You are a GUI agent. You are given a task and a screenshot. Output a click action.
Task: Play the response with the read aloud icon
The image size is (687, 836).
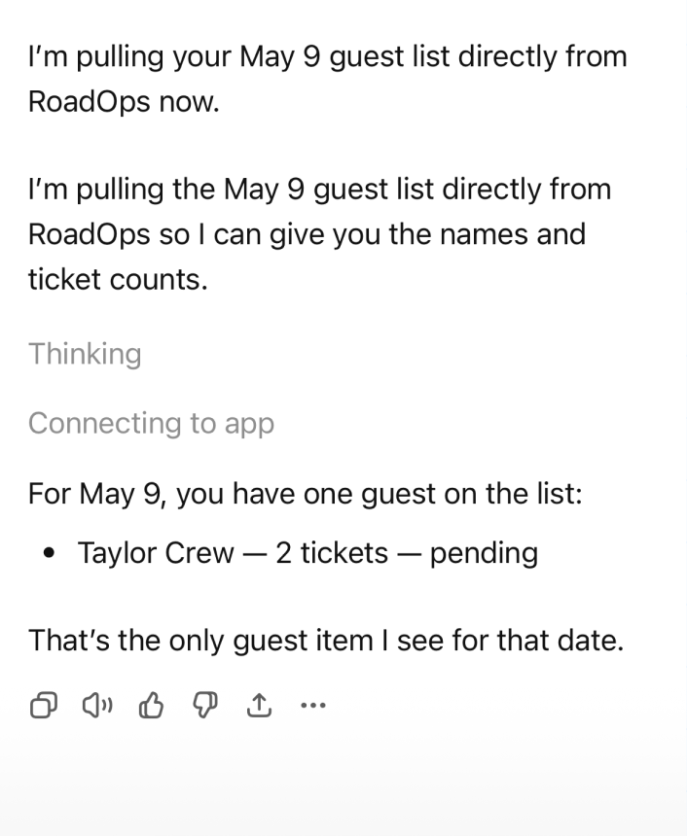96,707
